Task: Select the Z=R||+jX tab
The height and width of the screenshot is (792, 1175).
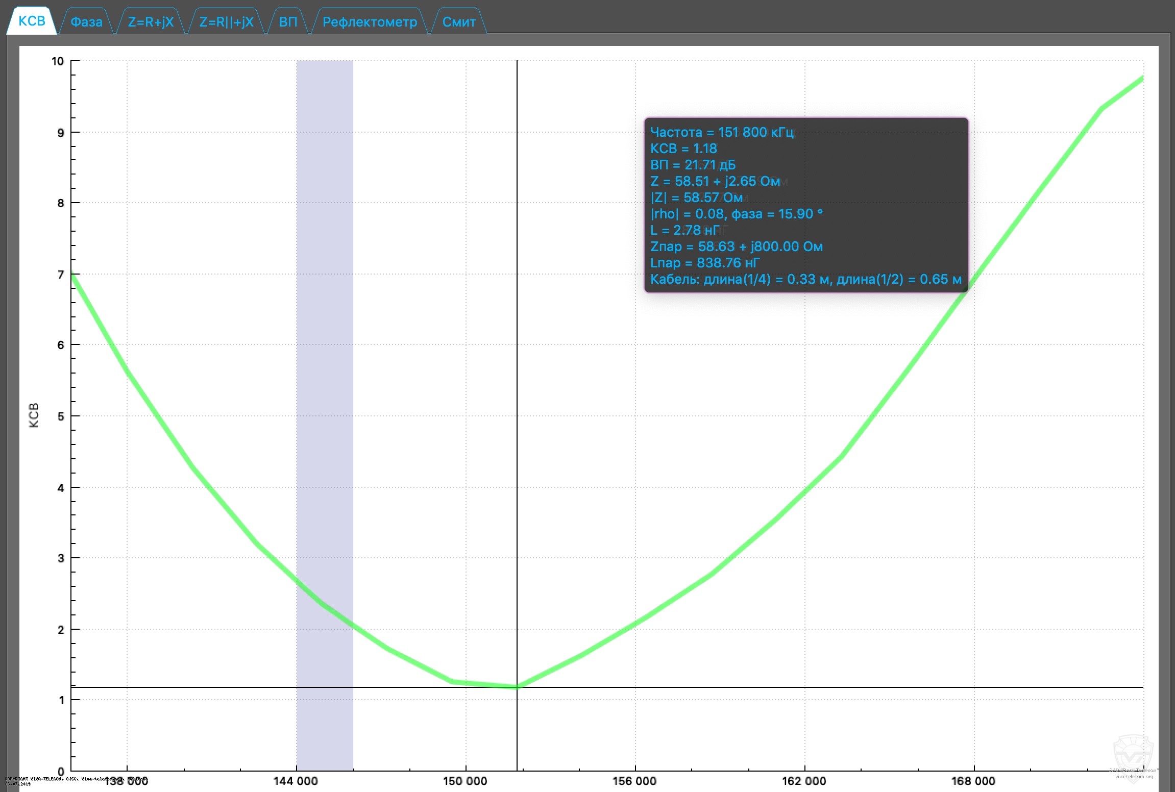Action: pyautogui.click(x=226, y=22)
